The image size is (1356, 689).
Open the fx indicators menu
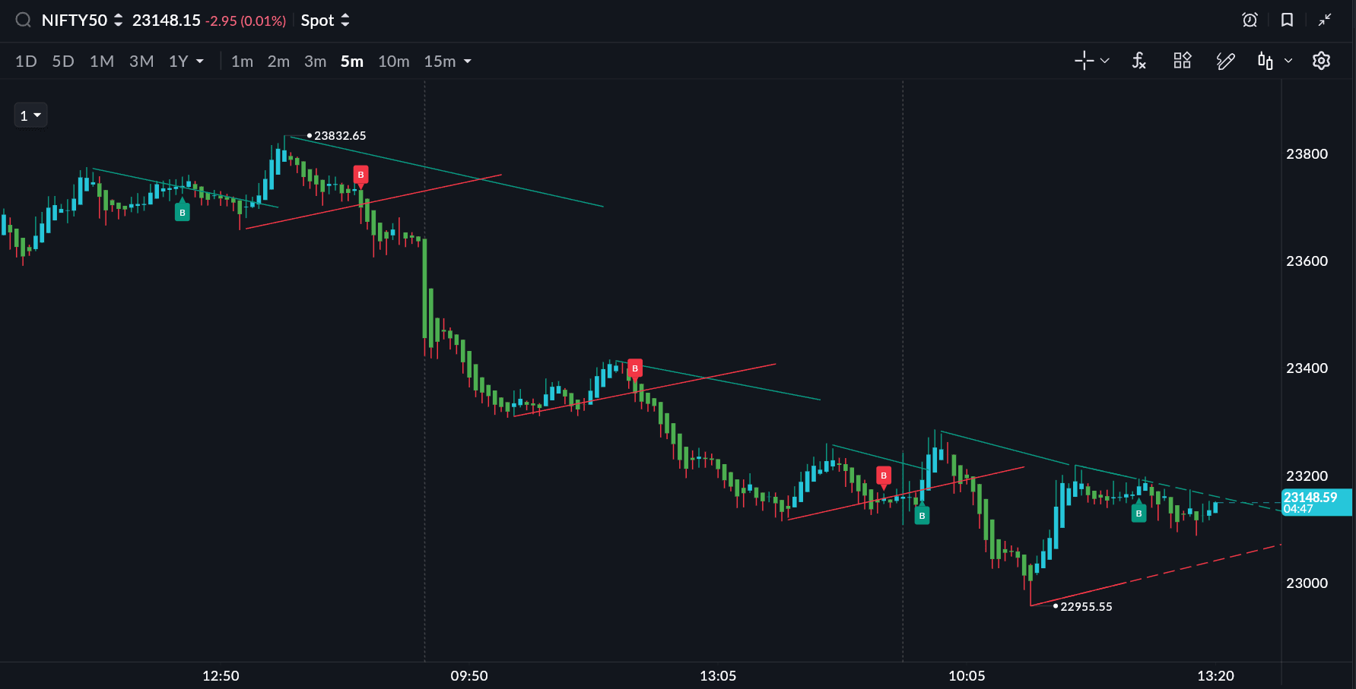click(1138, 61)
